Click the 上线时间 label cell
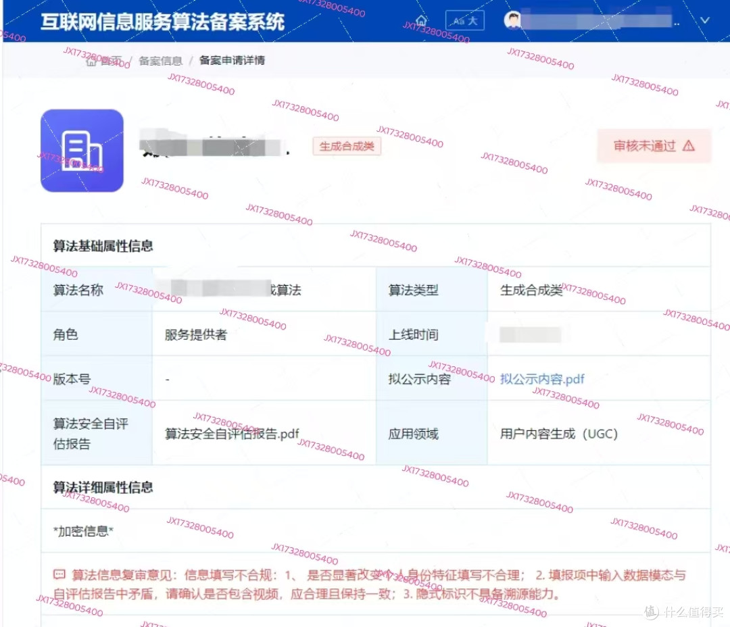This screenshot has width=730, height=627. coord(431,334)
